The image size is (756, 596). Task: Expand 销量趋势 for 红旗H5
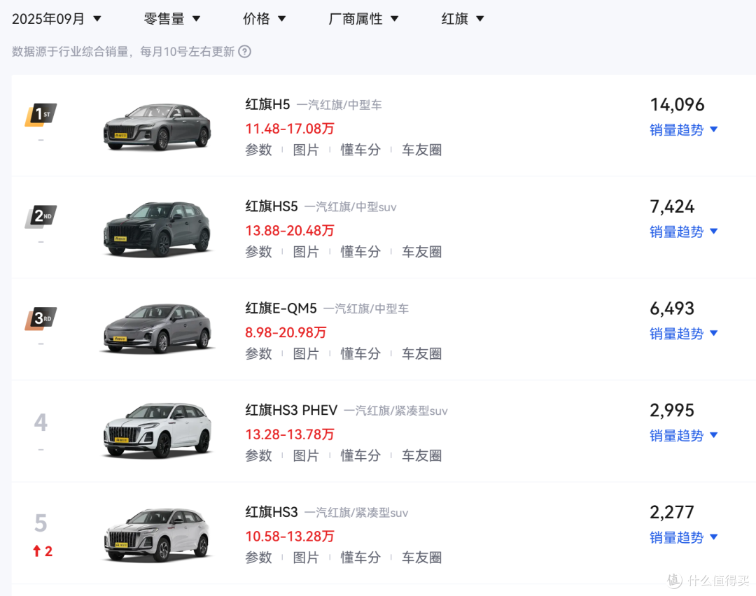coord(684,129)
